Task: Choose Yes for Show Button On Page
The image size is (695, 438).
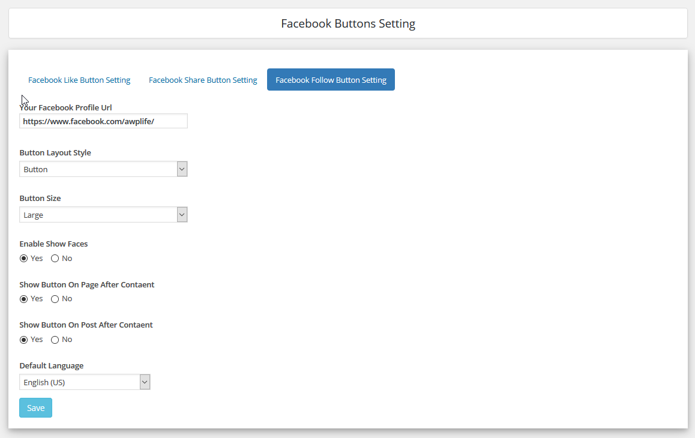Action: click(x=24, y=299)
